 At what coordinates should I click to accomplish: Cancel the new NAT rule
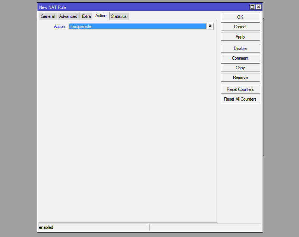pyautogui.click(x=240, y=27)
